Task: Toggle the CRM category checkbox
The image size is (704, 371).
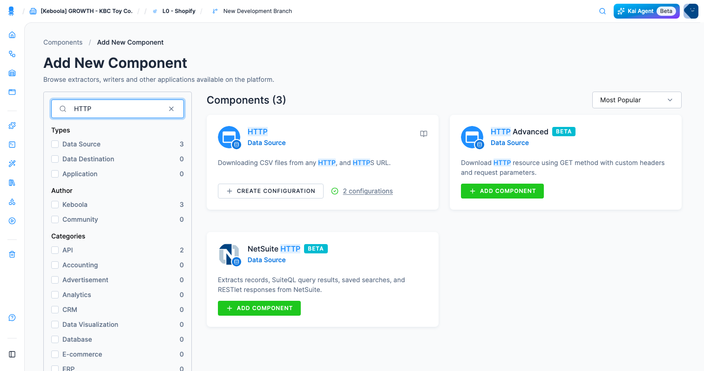Action: tap(55, 310)
